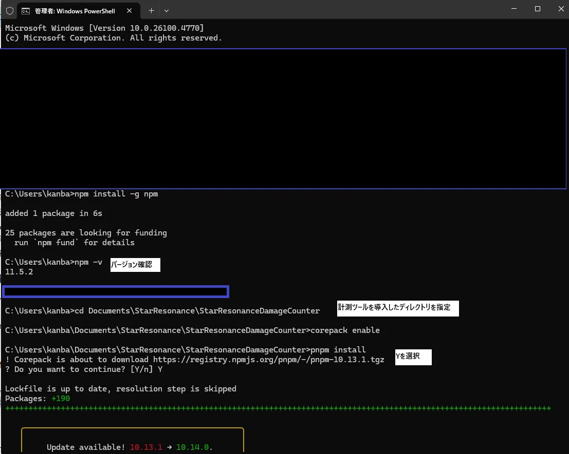Click the green package progress bar

(278, 408)
